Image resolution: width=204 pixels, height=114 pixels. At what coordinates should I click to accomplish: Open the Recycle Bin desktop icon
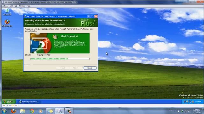point(7,12)
